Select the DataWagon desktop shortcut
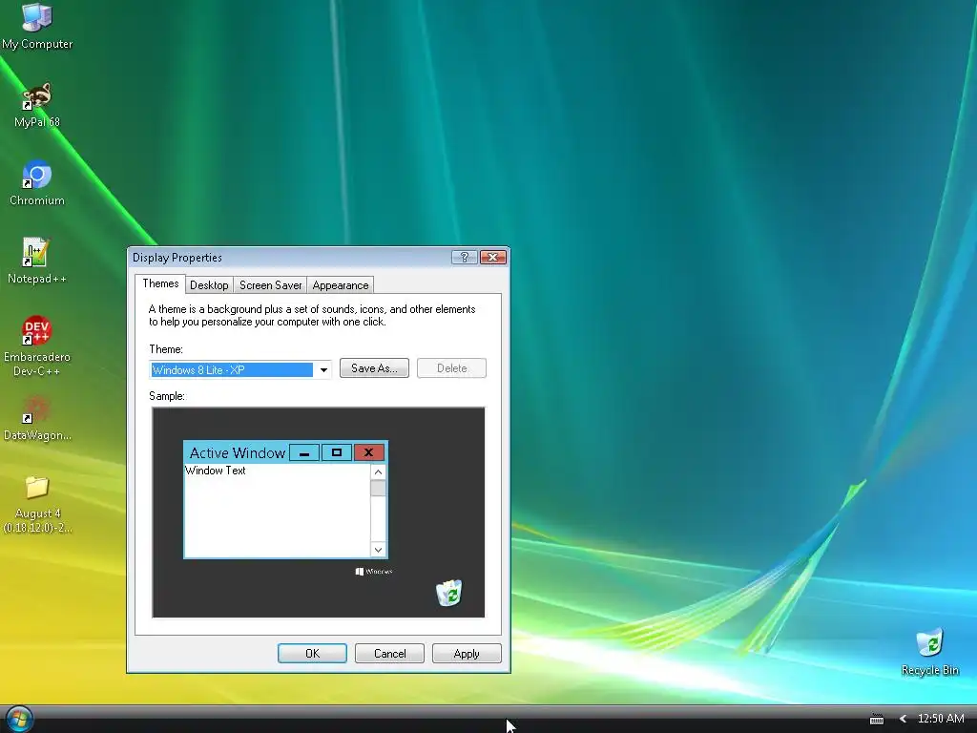The width and height of the screenshot is (977, 733). click(37, 418)
